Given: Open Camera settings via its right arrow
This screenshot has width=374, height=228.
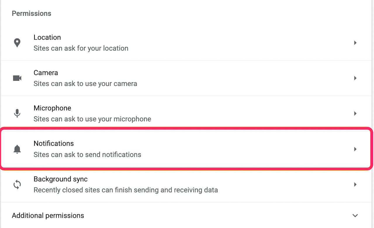Looking at the screenshot, I should click(x=355, y=78).
